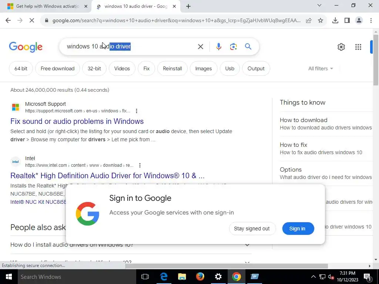
Task: Open Fix sound or audio problems link
Action: 77,121
